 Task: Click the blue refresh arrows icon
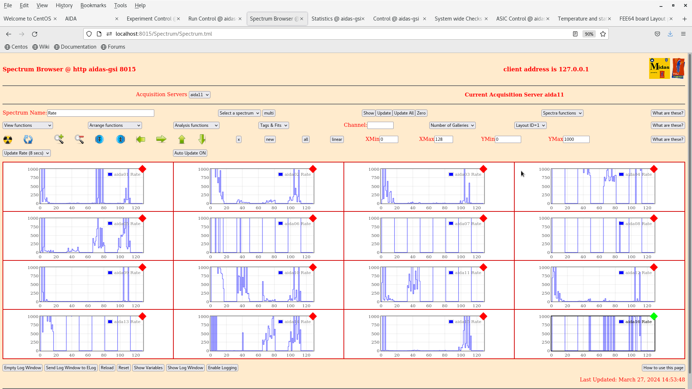point(28,139)
